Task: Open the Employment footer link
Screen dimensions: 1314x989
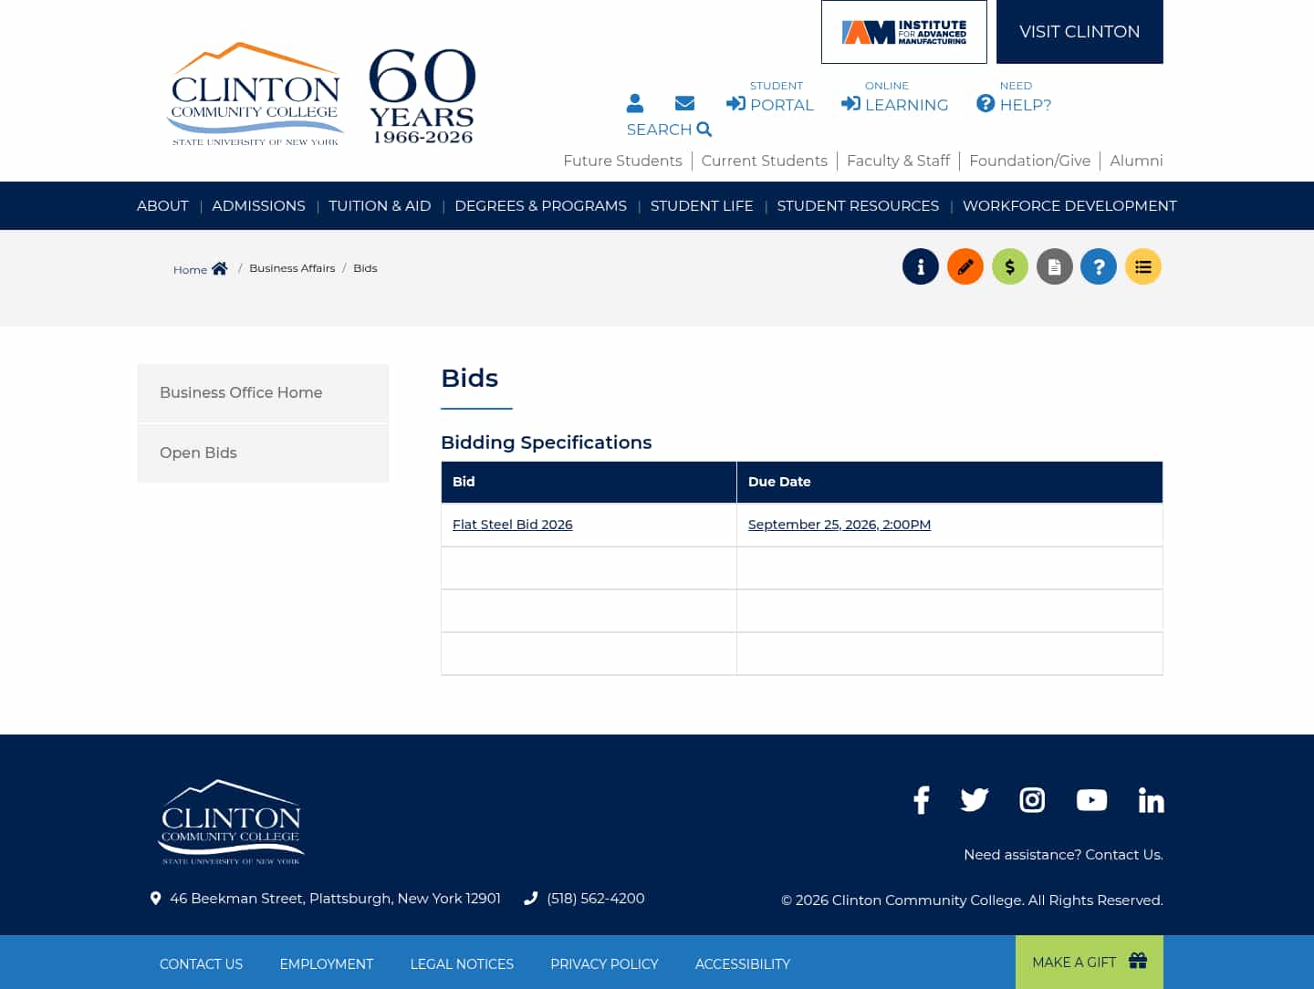Action: pos(327,964)
